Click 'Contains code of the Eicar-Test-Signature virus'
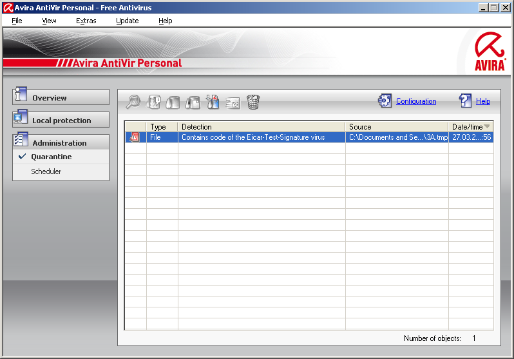This screenshot has height=359, width=514. click(262, 137)
